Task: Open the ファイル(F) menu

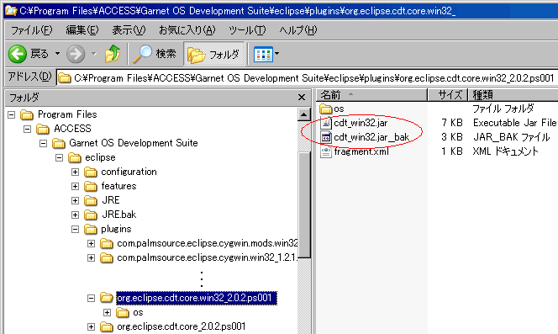Action: click(32, 30)
